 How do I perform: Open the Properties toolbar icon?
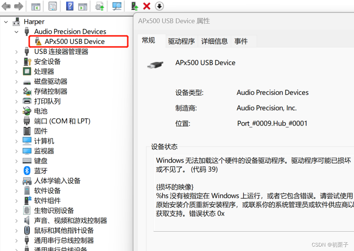(53, 6)
